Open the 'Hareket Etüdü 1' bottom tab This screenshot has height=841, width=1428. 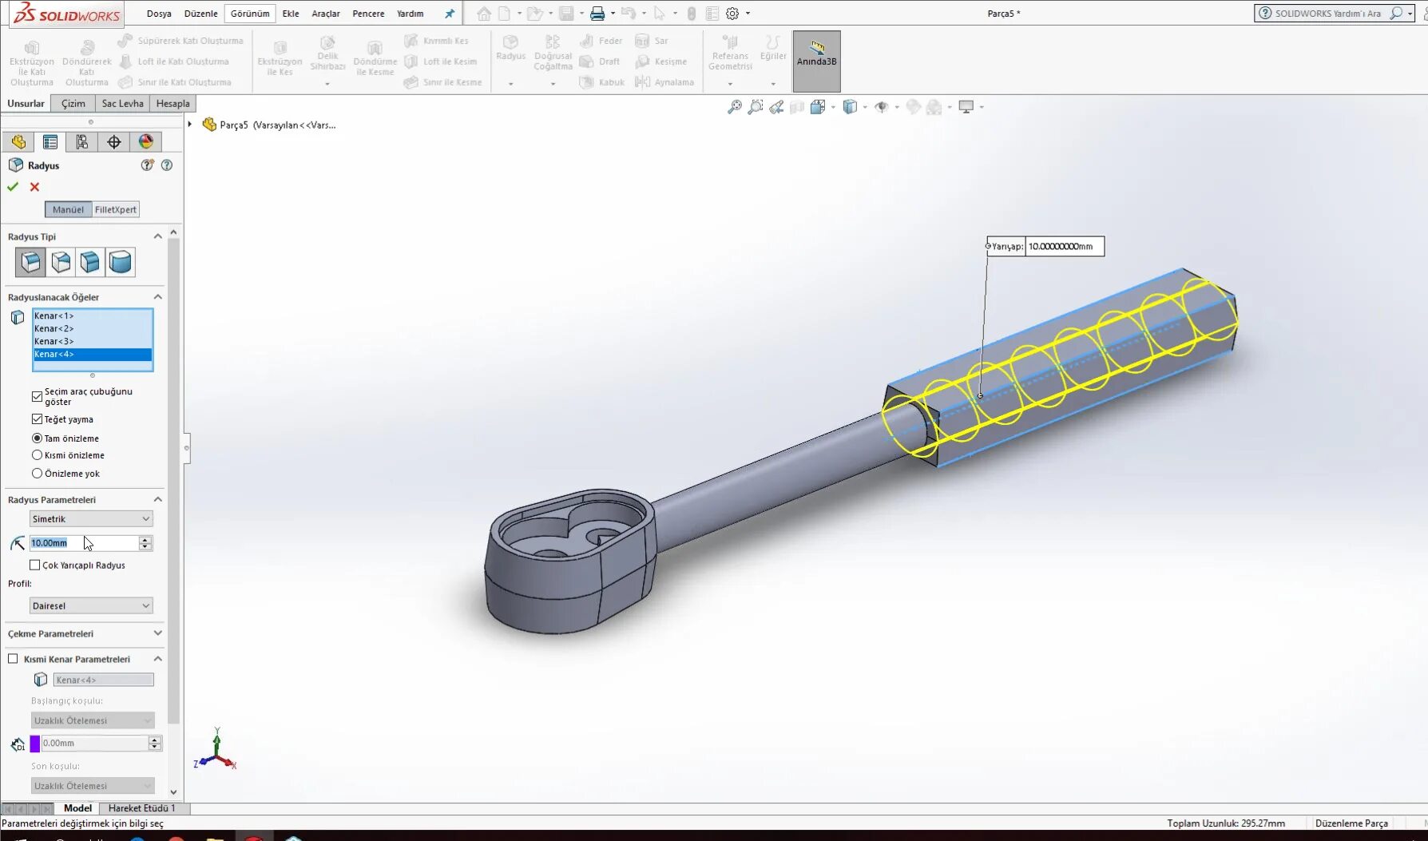pyautogui.click(x=141, y=808)
